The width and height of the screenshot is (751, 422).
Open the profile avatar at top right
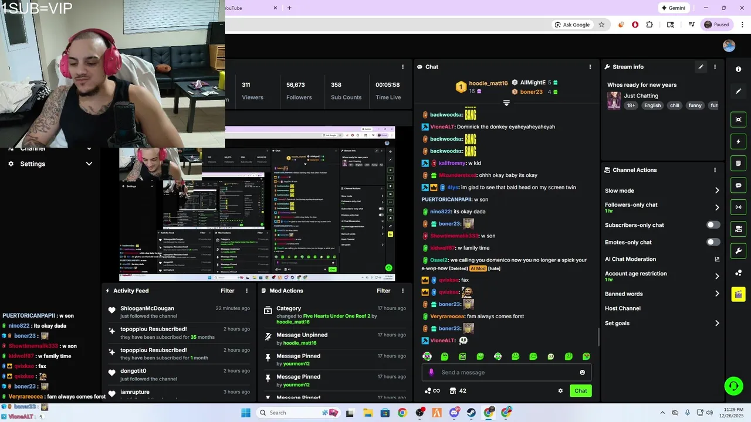click(729, 46)
